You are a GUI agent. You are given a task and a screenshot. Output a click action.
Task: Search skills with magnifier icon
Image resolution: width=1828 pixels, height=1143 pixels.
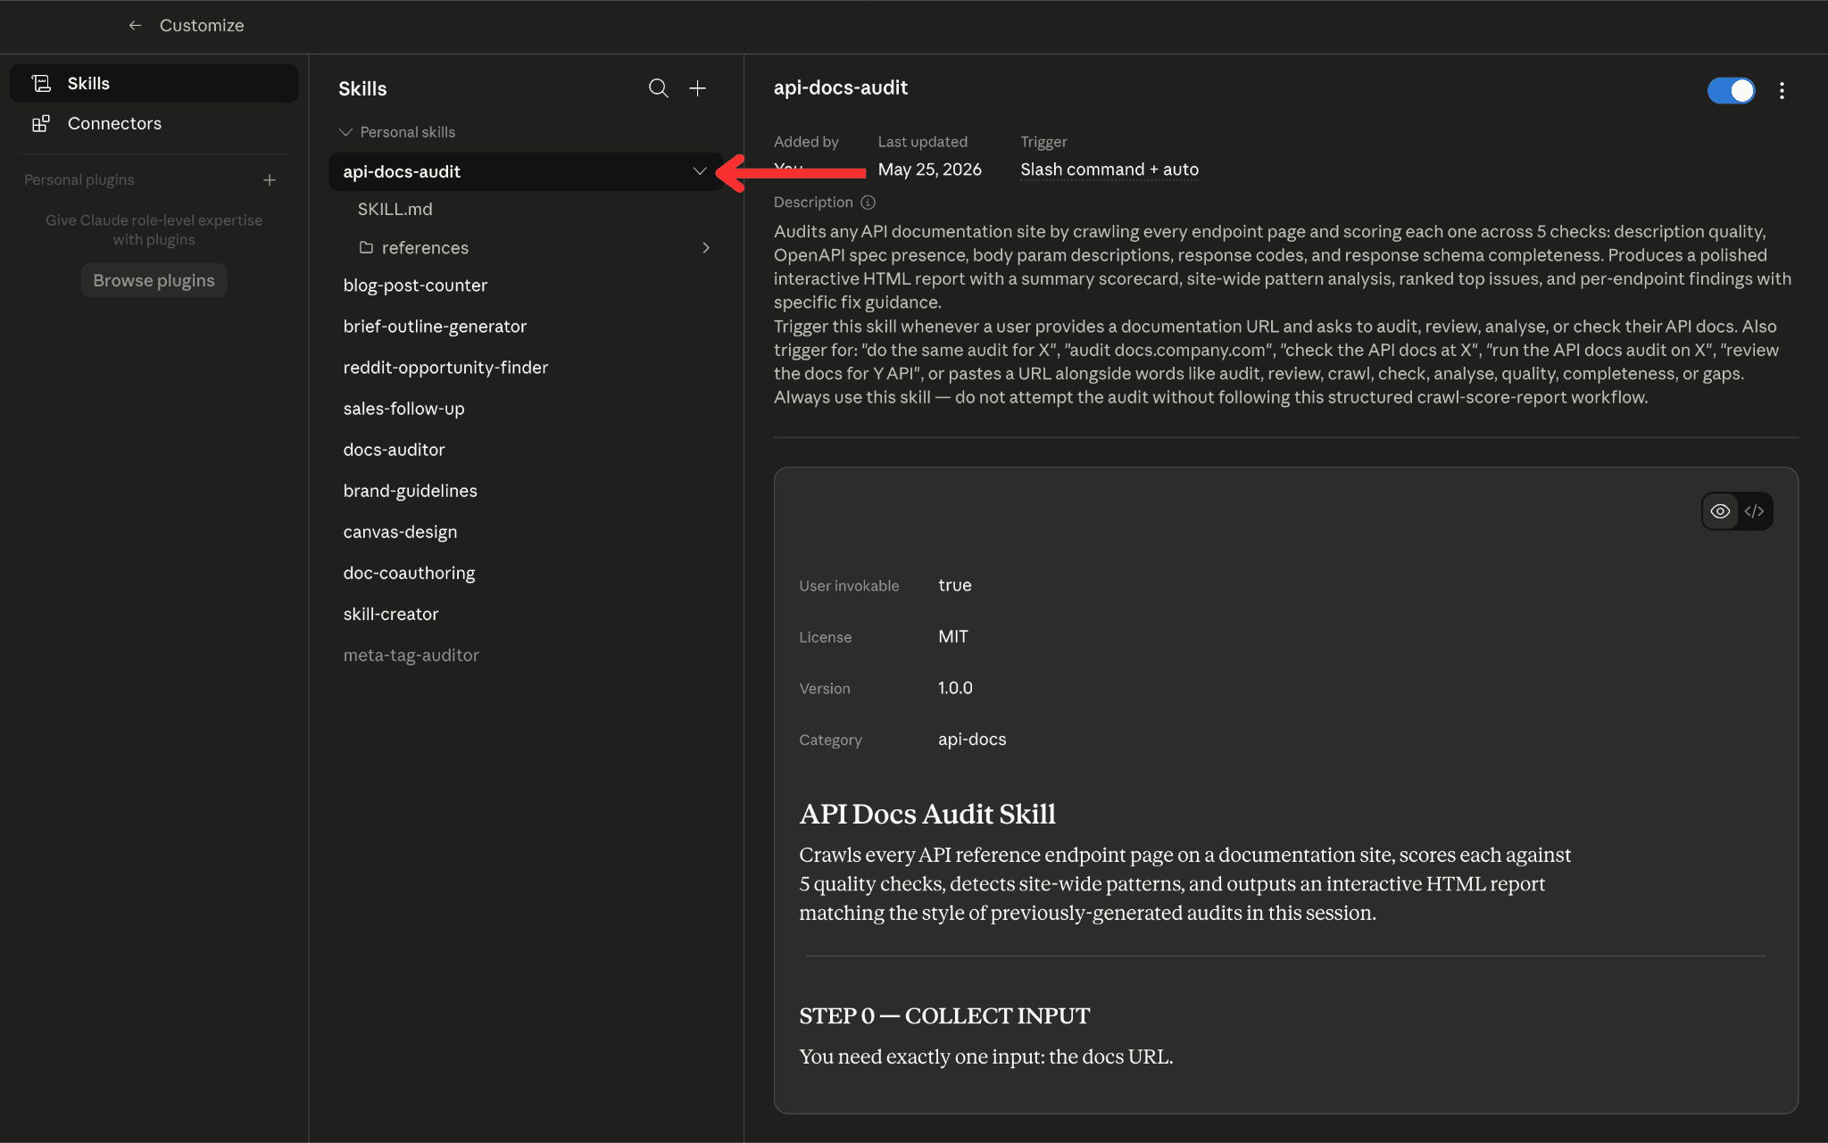pyautogui.click(x=658, y=88)
